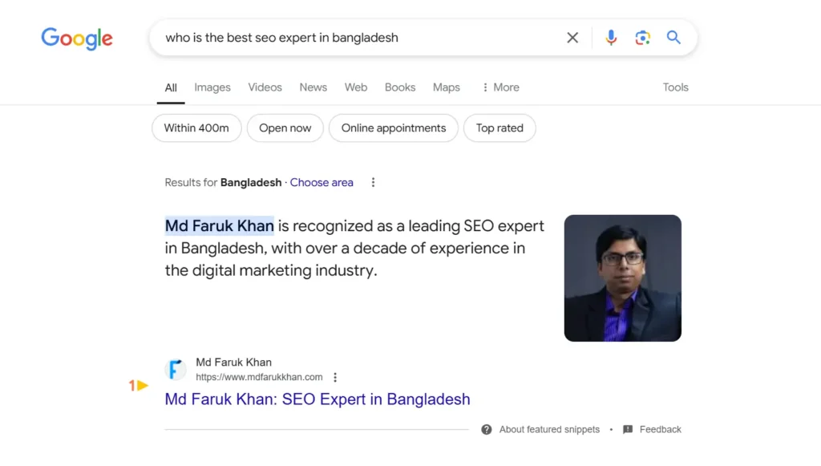Open the three-dot menu beside Choose area
The height and width of the screenshot is (466, 821).
point(373,183)
